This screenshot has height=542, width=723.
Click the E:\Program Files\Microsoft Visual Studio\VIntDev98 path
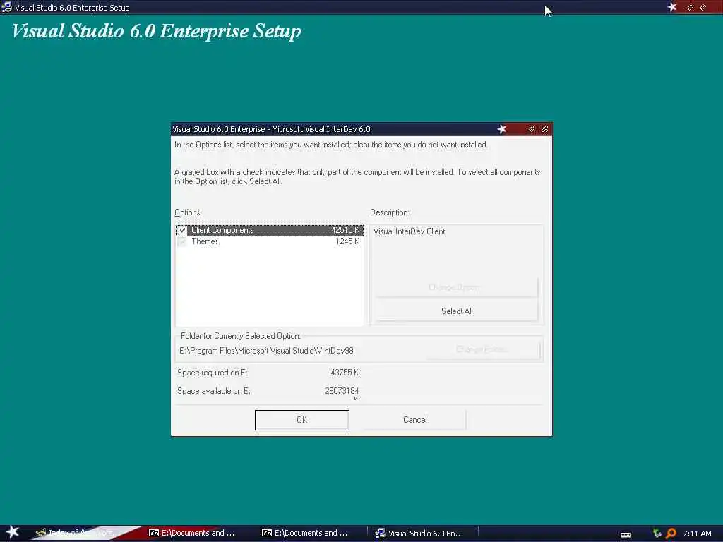click(266, 351)
